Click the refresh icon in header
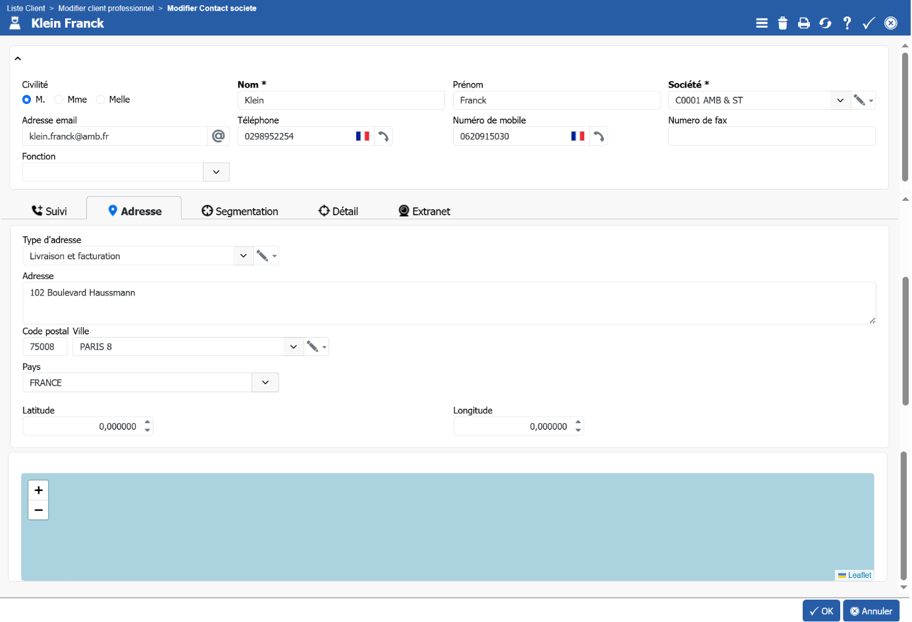Viewport: 912px width, 622px height. pos(825,23)
